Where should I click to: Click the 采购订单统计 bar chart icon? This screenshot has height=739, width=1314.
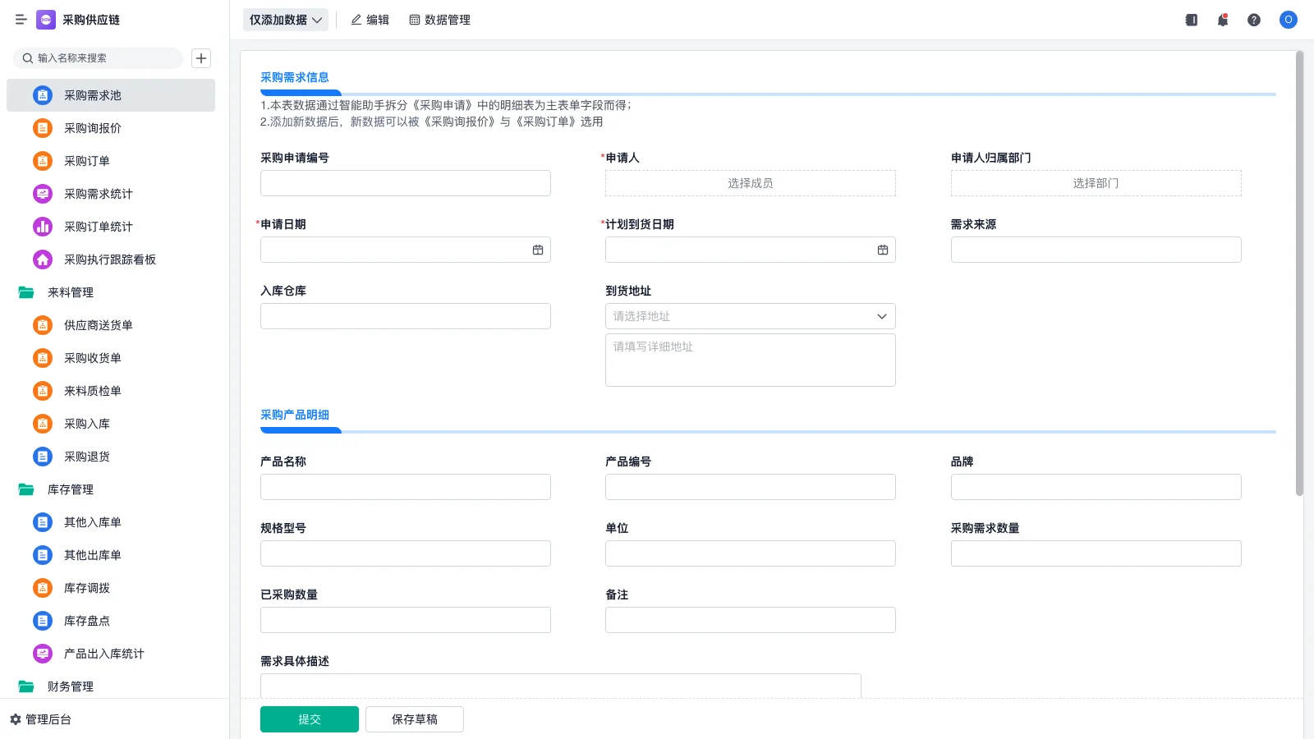tap(43, 227)
